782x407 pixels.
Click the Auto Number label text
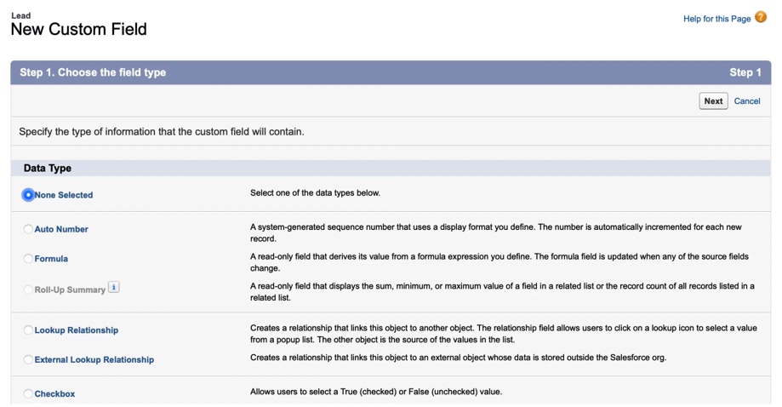click(x=61, y=229)
